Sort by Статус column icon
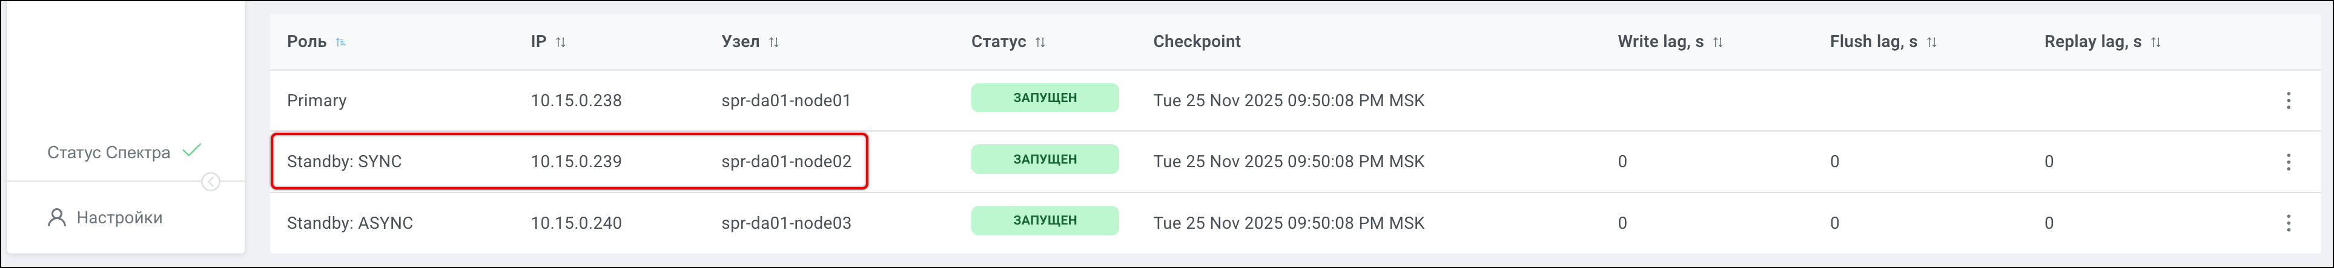Viewport: 2334px width, 268px height. coord(1040,42)
